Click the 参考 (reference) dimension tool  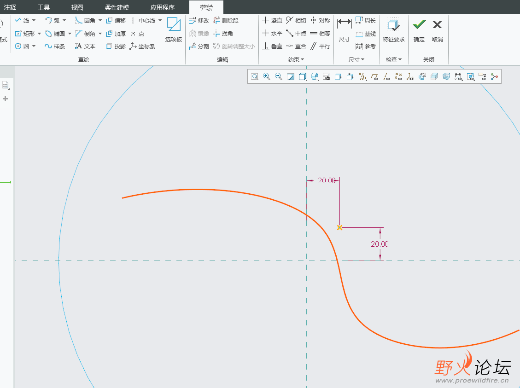(366, 46)
